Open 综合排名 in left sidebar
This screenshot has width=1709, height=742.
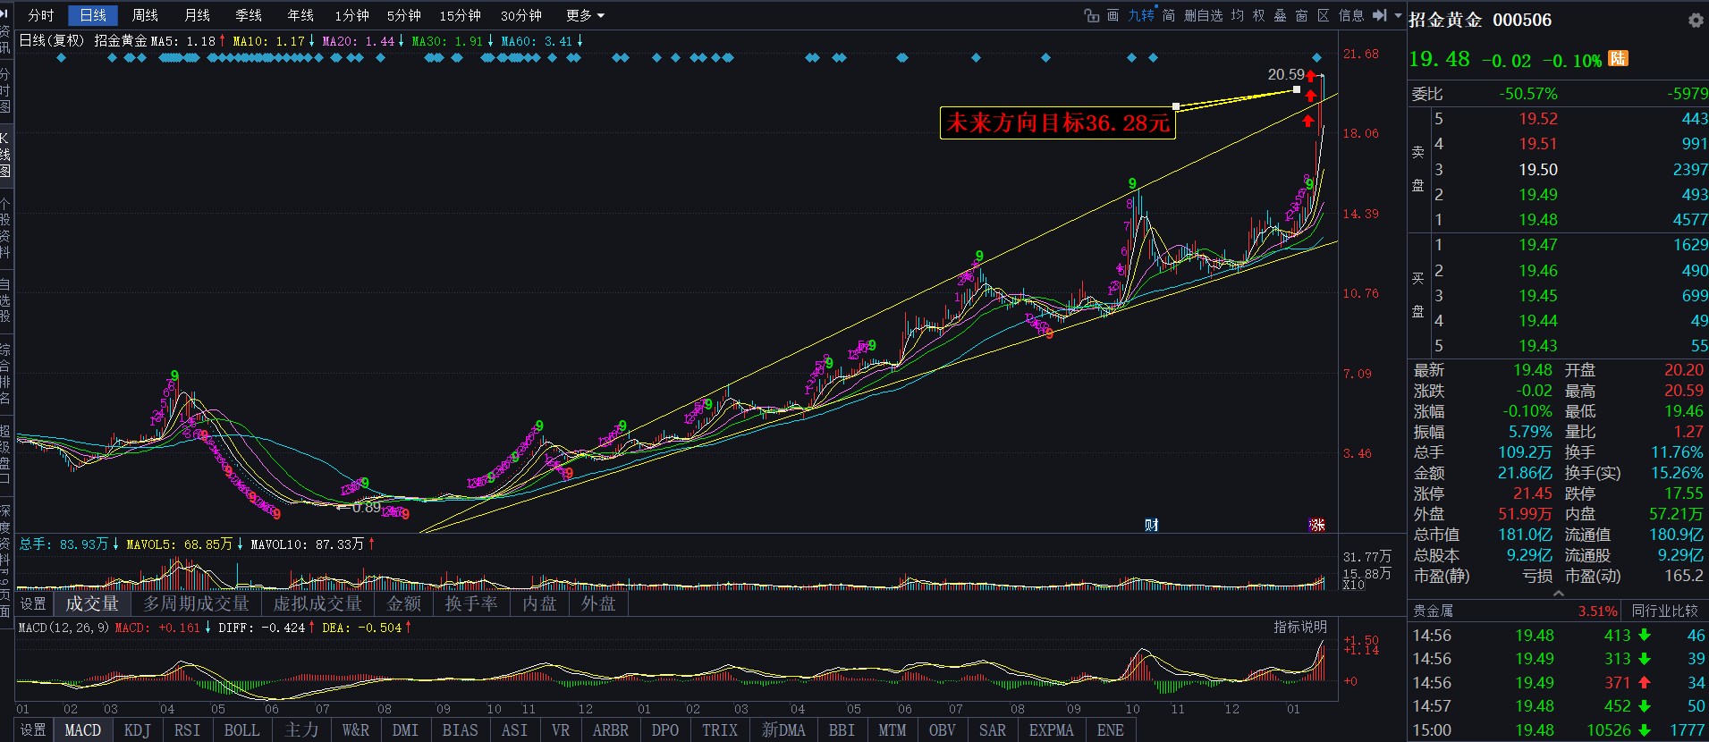pos(4,373)
